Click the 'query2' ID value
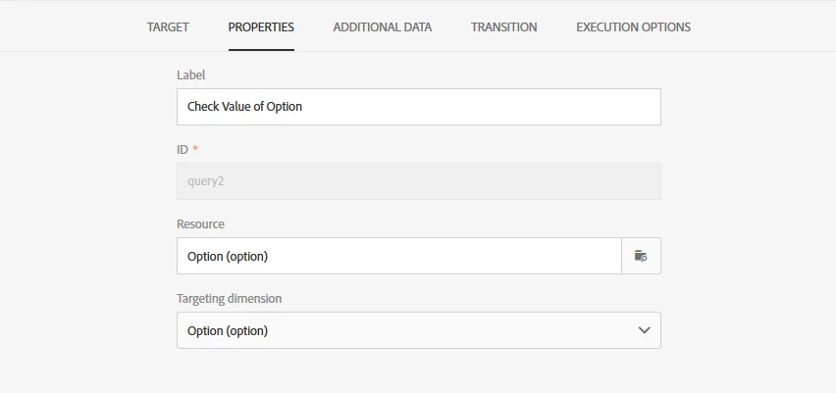836x393 pixels. tap(206, 181)
